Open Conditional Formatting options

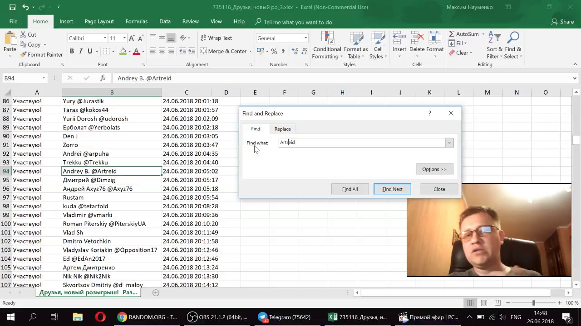point(327,45)
